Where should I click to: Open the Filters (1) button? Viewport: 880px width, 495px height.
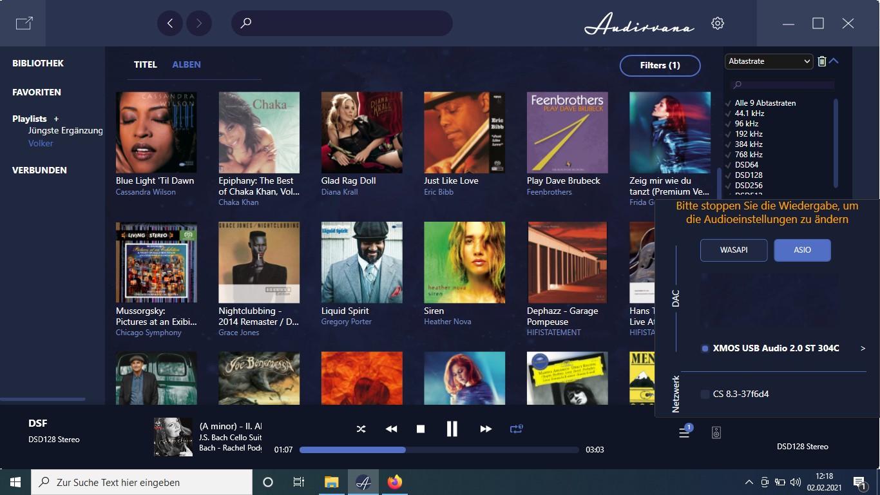(x=660, y=65)
